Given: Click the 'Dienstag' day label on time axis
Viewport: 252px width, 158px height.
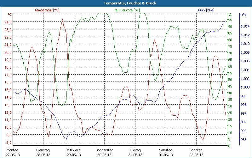Looking at the screenshot, I should click(x=43, y=150).
